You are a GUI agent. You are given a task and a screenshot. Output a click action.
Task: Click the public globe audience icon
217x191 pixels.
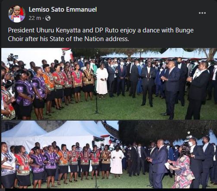[x=48, y=18]
